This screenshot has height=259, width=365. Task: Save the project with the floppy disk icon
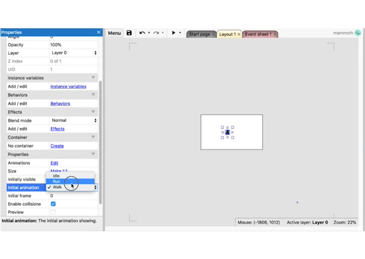click(129, 33)
